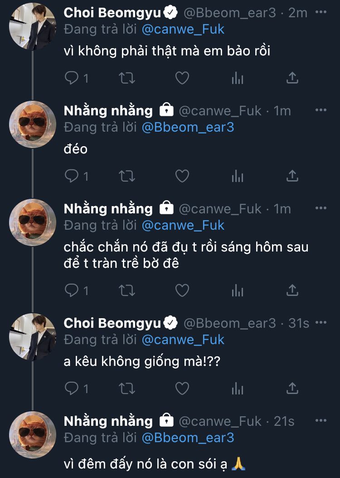
Task: Share the 'a kêu không giống mà' tweet
Action: point(292,389)
